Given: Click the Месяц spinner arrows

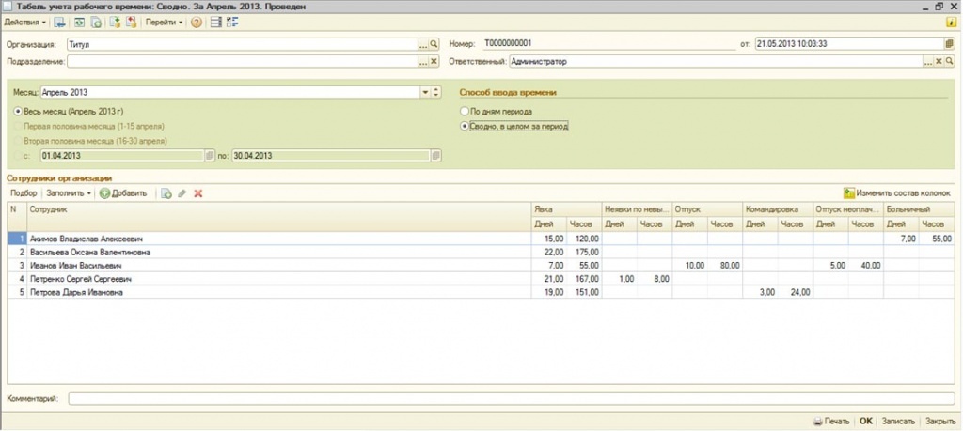Looking at the screenshot, I should [x=435, y=93].
